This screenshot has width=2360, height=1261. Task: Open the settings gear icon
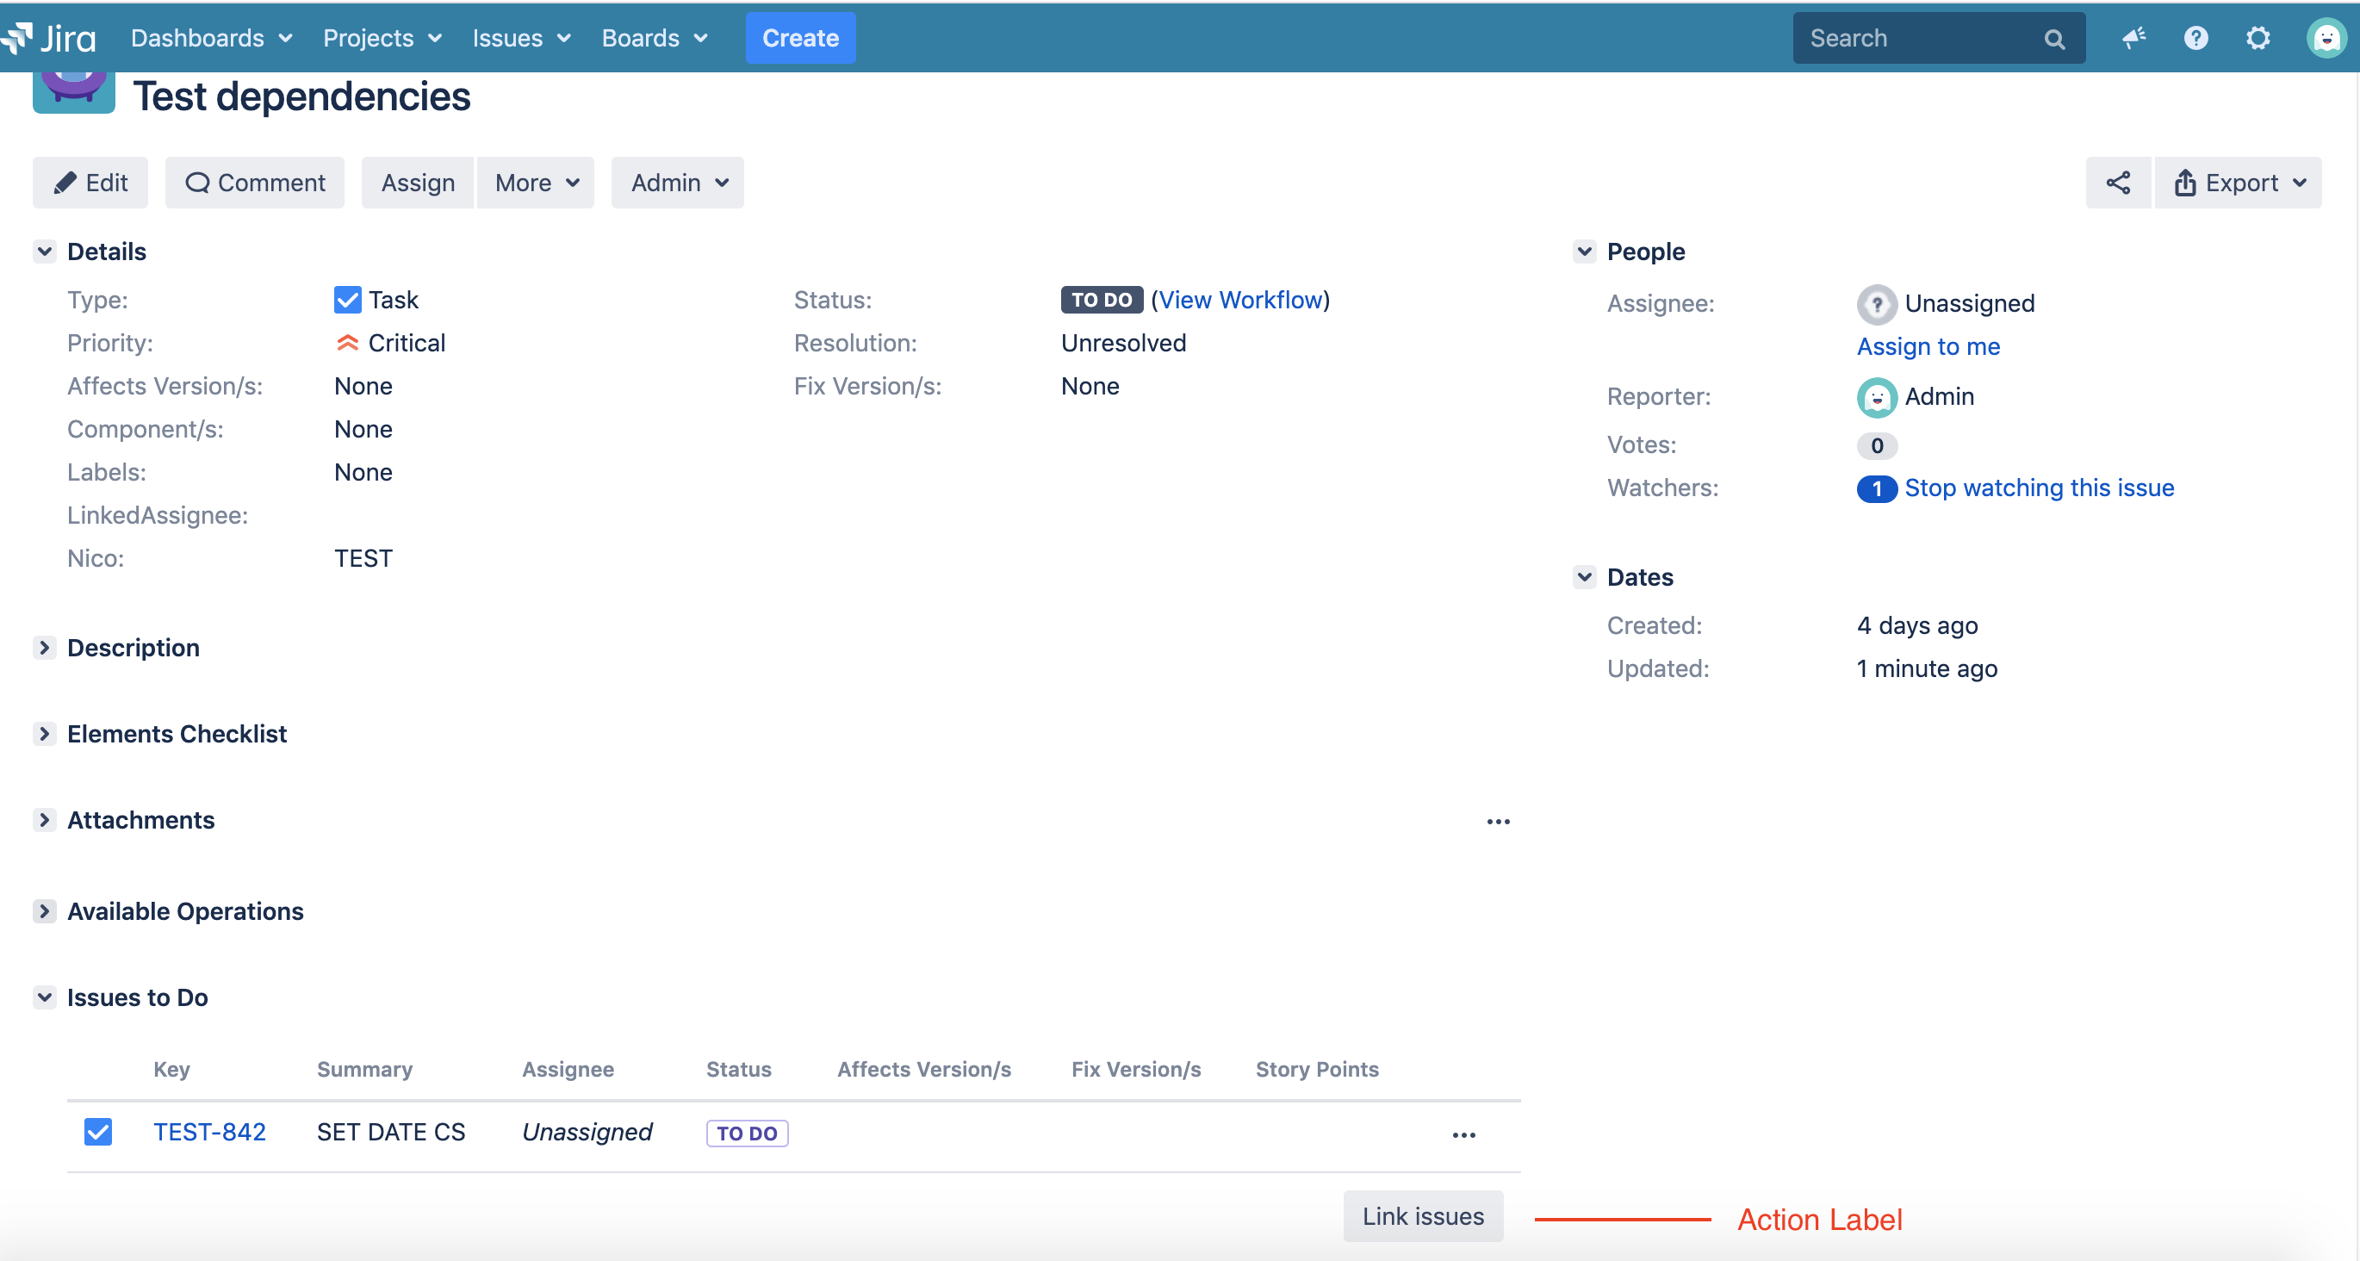[2258, 38]
